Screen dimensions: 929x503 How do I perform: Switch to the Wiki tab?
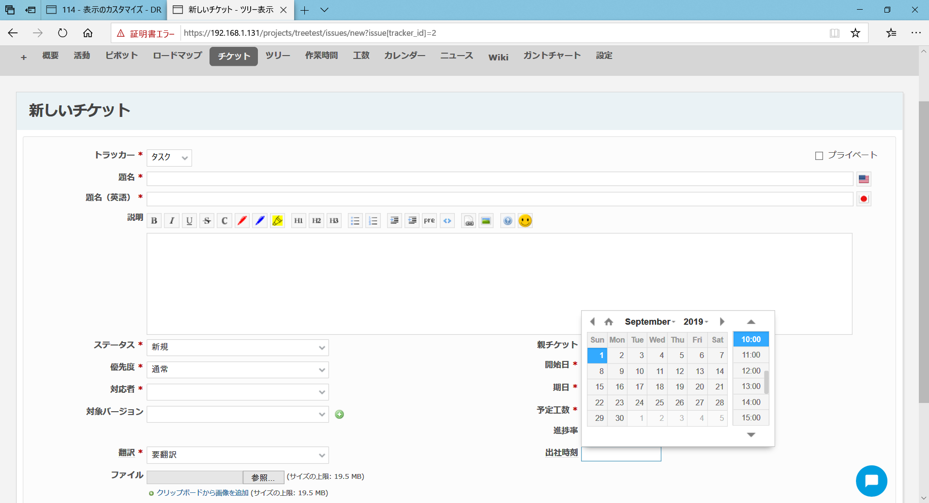pos(498,57)
